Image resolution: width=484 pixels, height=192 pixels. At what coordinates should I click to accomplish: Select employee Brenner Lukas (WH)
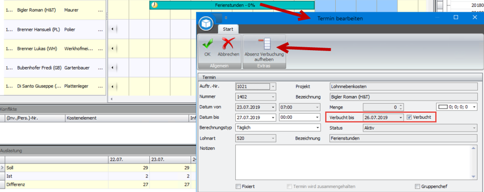pos(37,49)
